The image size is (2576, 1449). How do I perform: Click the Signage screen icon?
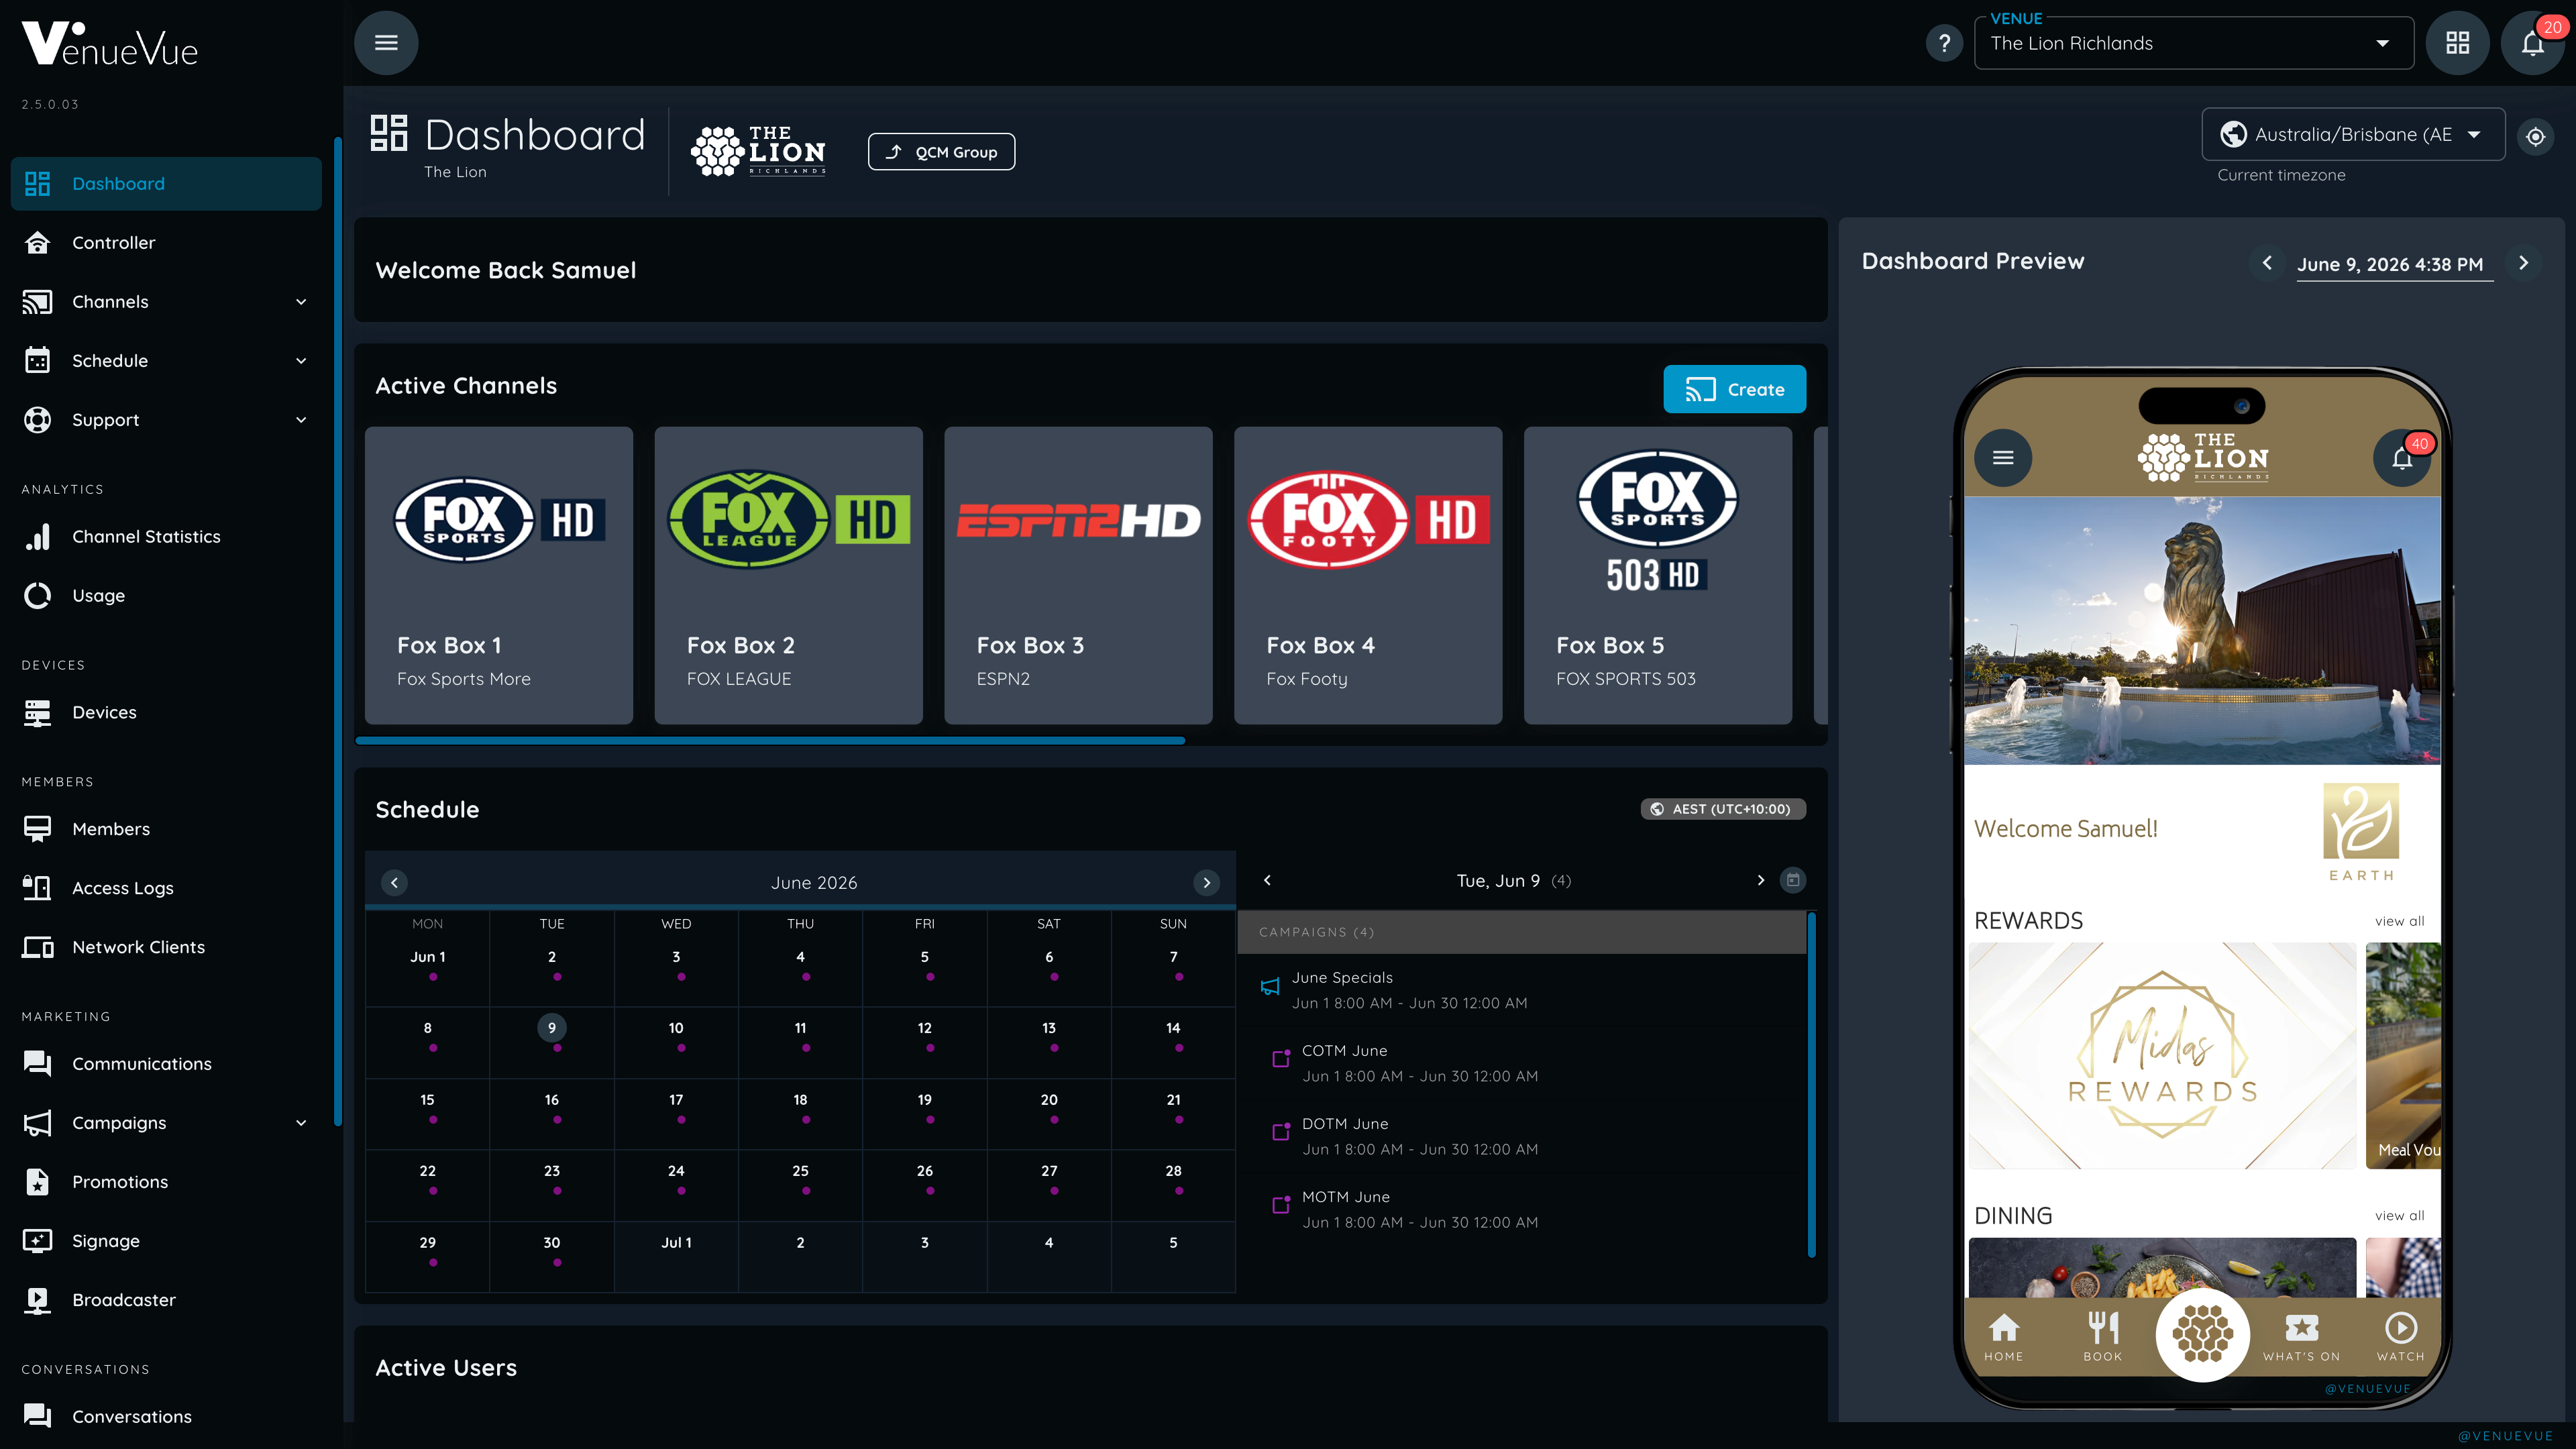click(x=37, y=1241)
